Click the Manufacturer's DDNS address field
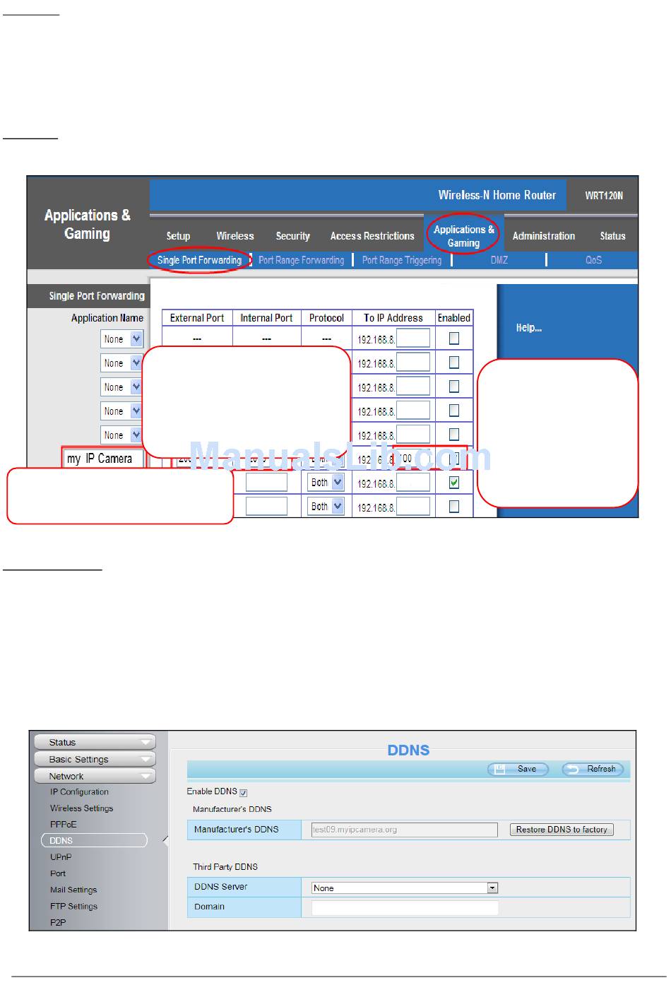The image size is (671, 990). (x=405, y=830)
